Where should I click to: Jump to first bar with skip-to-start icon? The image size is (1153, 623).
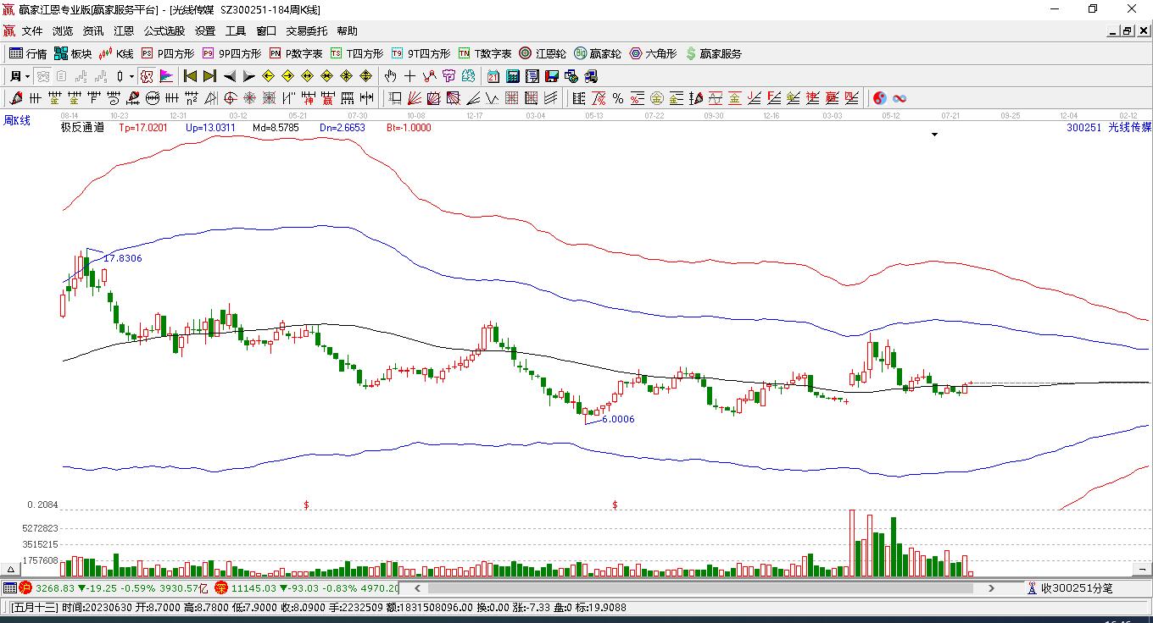pos(190,76)
